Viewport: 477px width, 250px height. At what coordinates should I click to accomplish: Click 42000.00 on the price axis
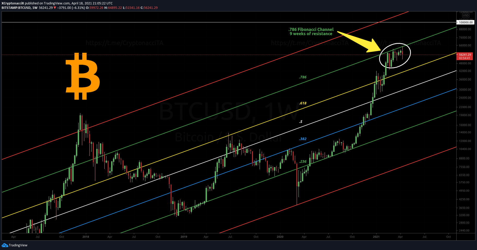[x=465, y=71]
